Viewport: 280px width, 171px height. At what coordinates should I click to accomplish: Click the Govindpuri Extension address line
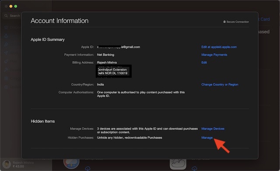[112, 69]
